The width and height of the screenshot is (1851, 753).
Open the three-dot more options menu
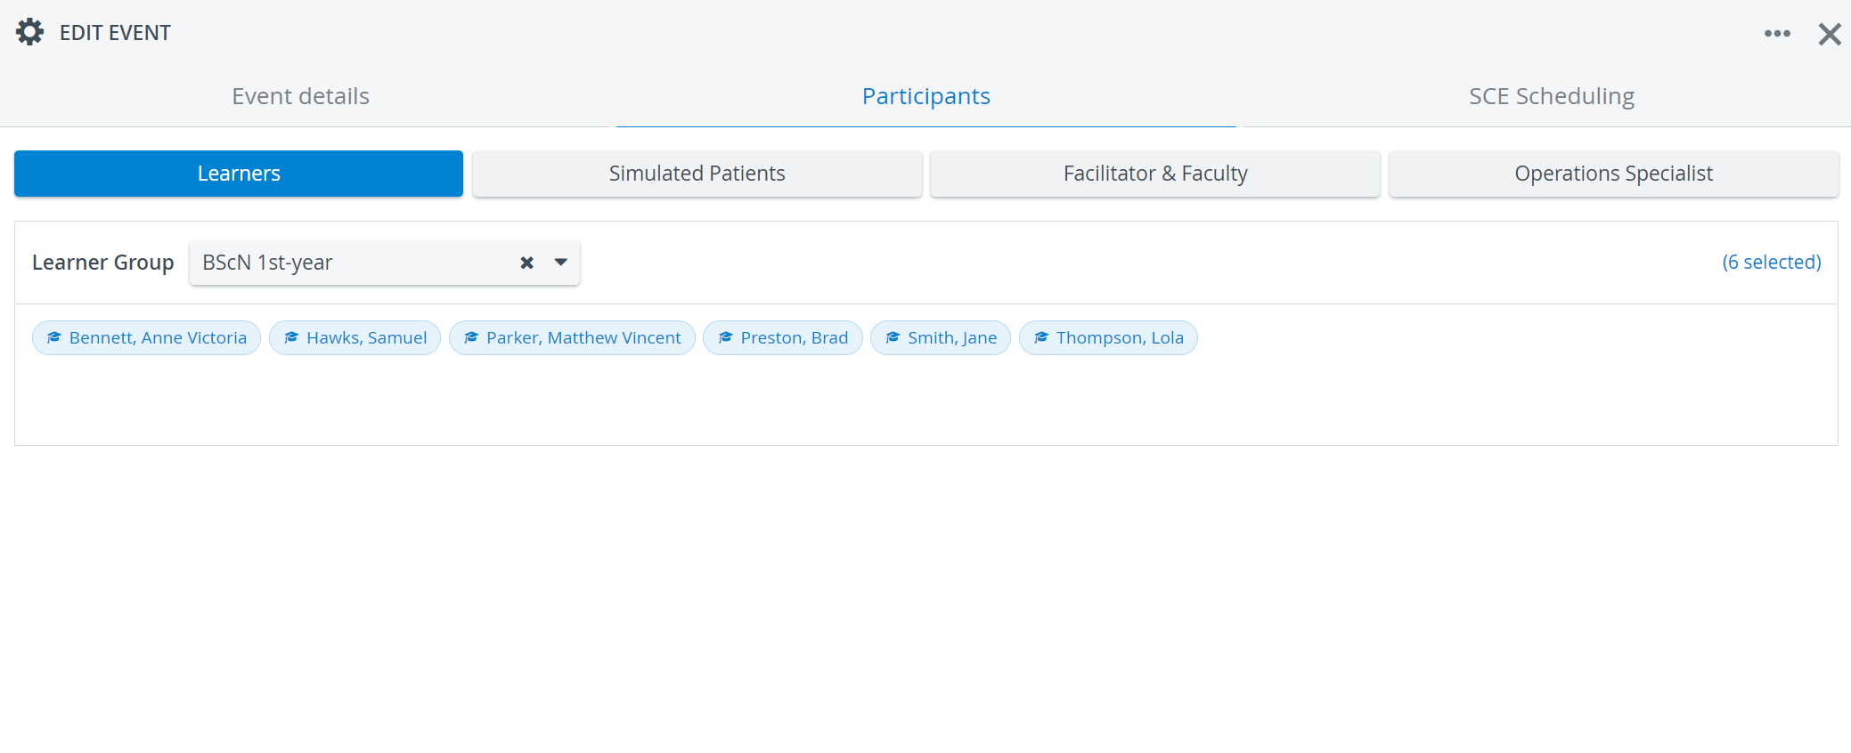[1777, 33]
